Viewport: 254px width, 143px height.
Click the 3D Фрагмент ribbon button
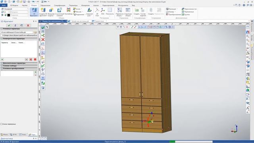click(x=34, y=12)
